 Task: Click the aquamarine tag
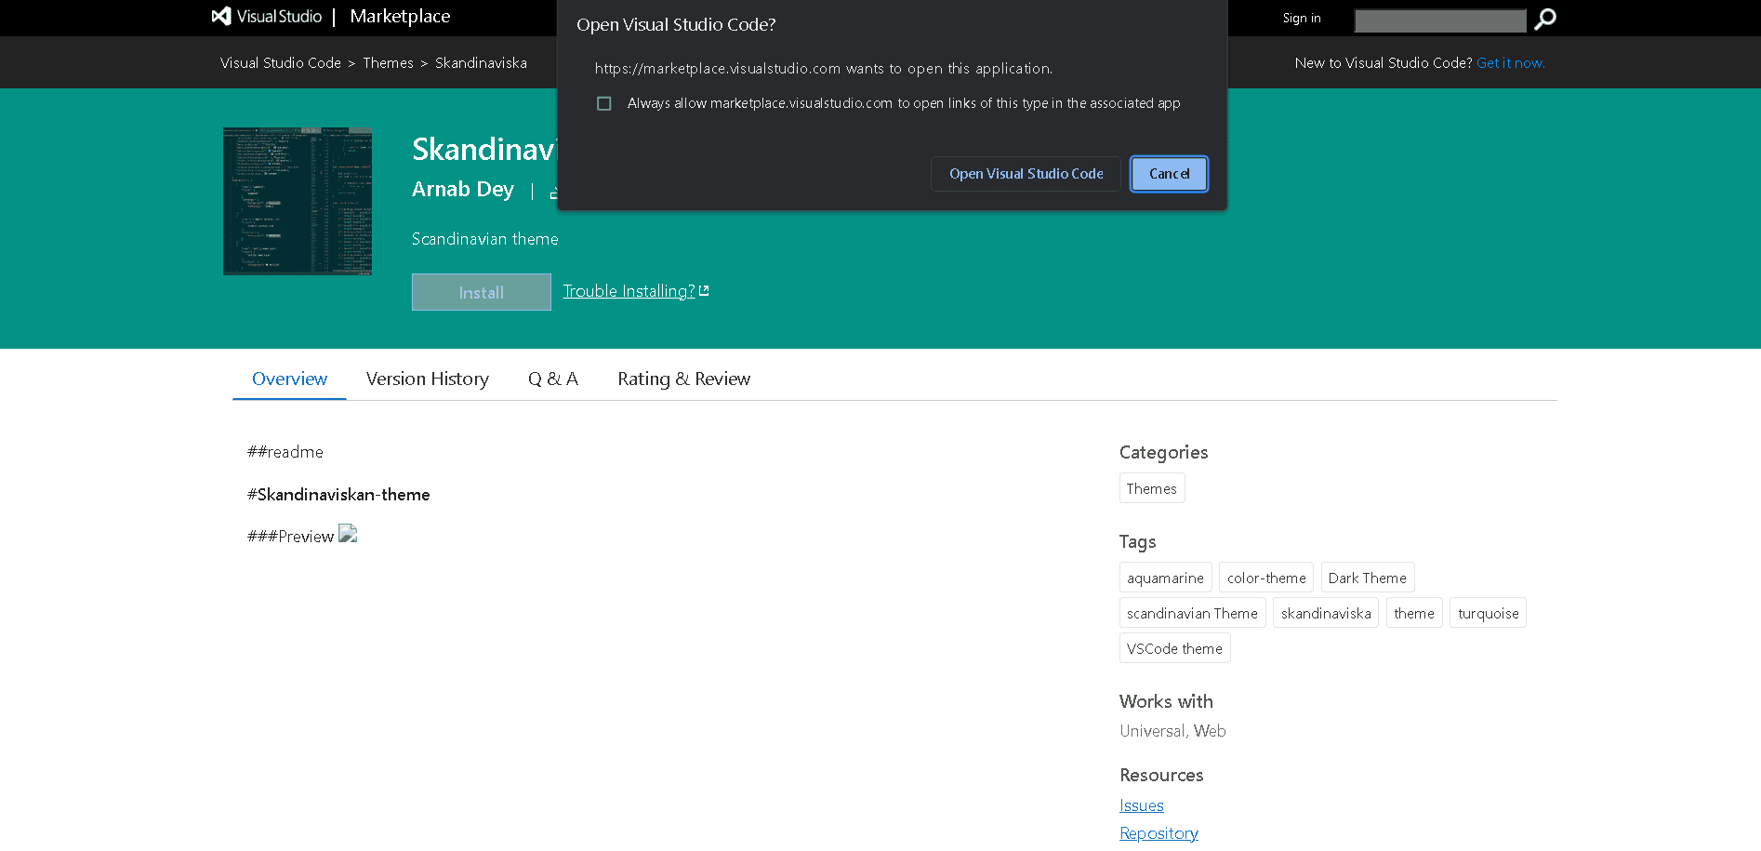(x=1165, y=578)
